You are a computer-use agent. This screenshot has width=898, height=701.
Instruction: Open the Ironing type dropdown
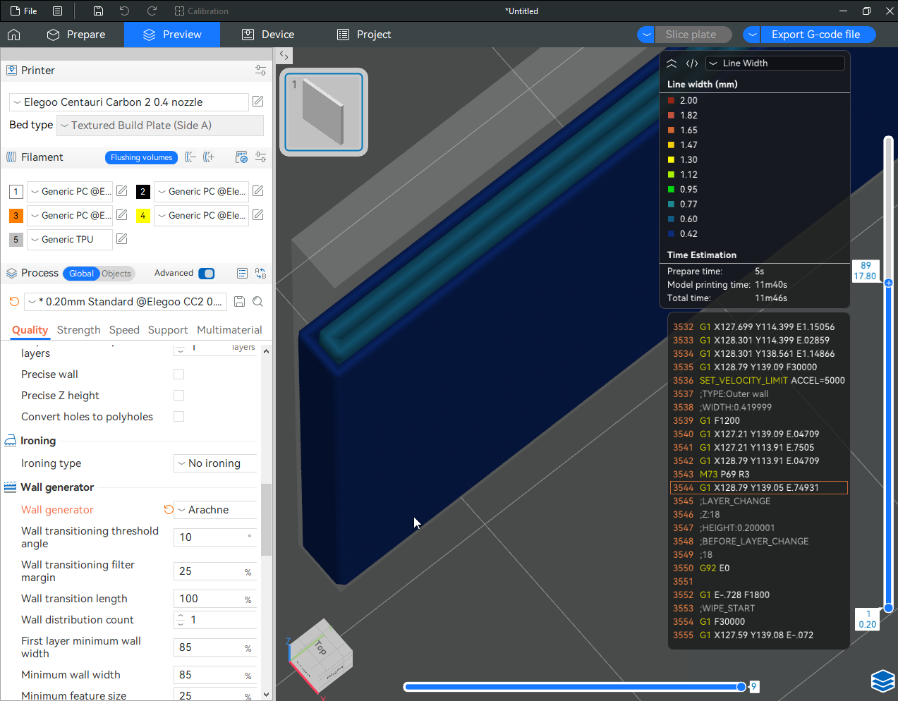(x=215, y=463)
